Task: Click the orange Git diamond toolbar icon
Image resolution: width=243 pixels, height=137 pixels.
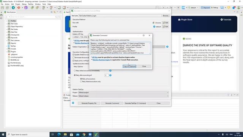Action: click(x=19, y=8)
